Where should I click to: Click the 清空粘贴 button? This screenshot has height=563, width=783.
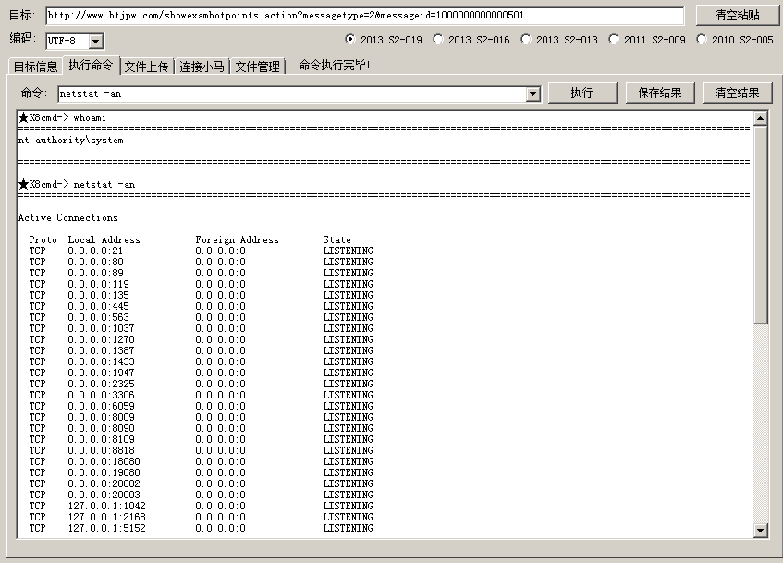click(x=737, y=16)
